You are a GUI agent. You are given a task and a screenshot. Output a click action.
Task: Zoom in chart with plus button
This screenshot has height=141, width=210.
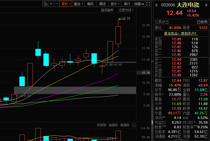point(51,4)
